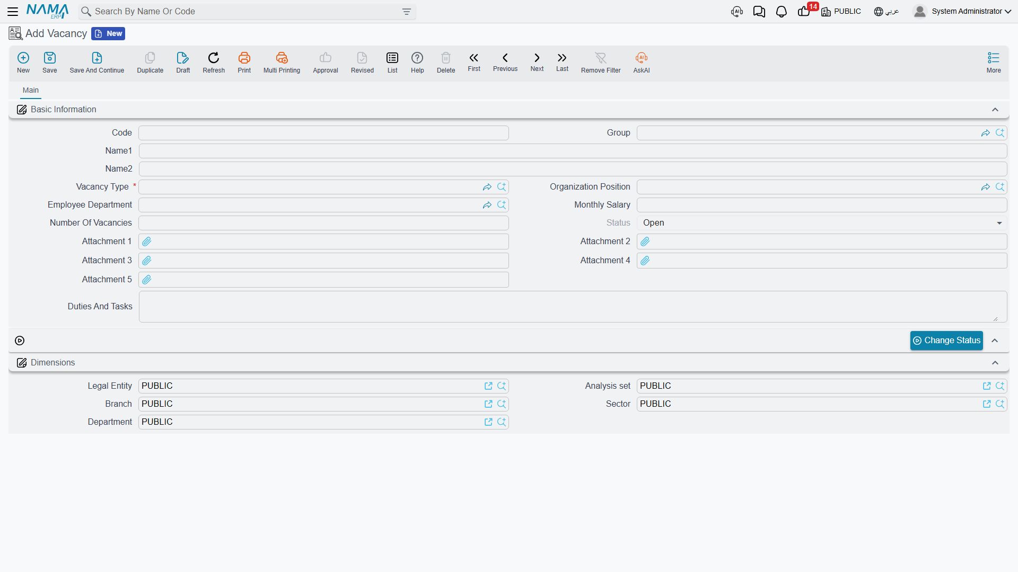
Task: Open the More toolbar options
Action: point(994,62)
